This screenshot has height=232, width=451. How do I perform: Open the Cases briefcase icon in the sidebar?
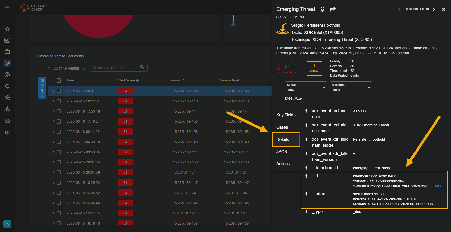coord(7,51)
